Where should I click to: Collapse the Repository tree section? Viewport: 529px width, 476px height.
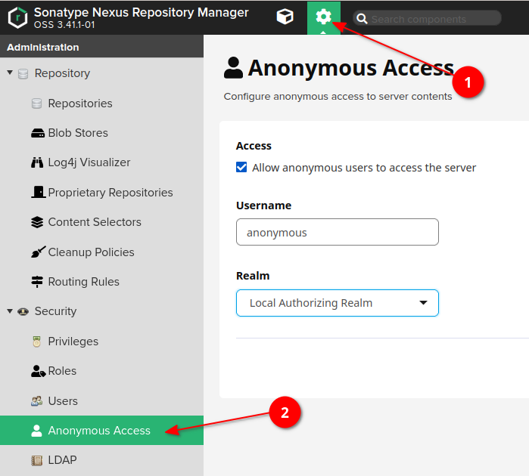(10, 73)
